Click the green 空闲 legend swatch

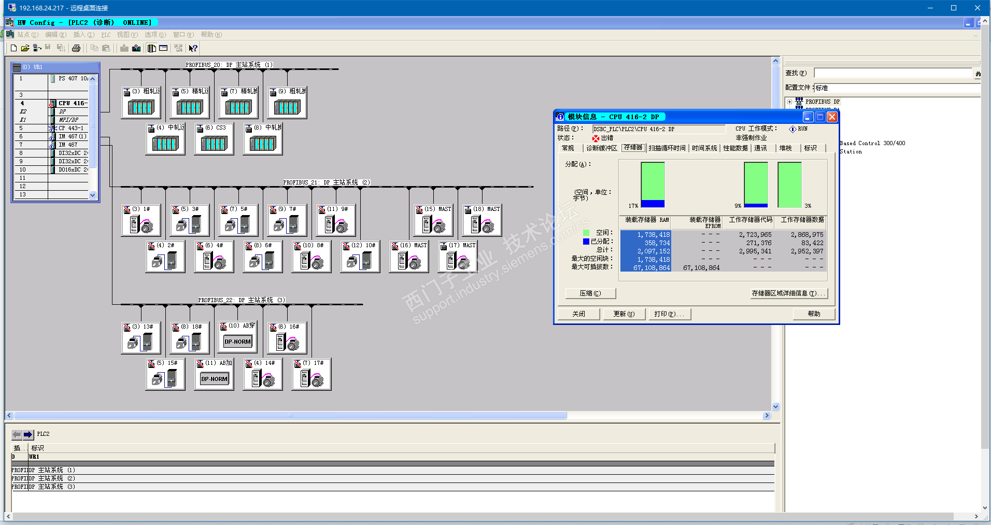pos(586,233)
